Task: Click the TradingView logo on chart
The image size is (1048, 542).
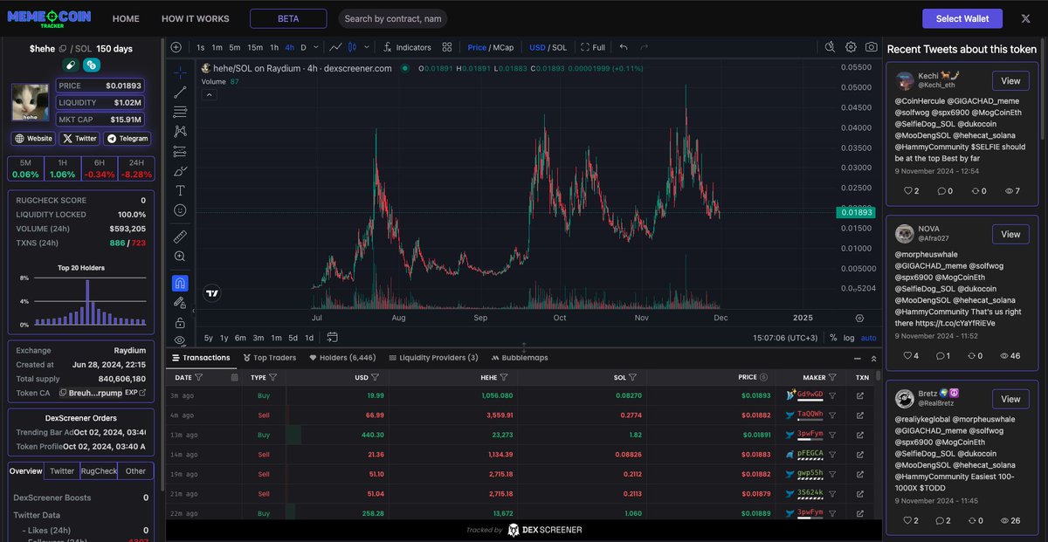Action: [x=211, y=294]
